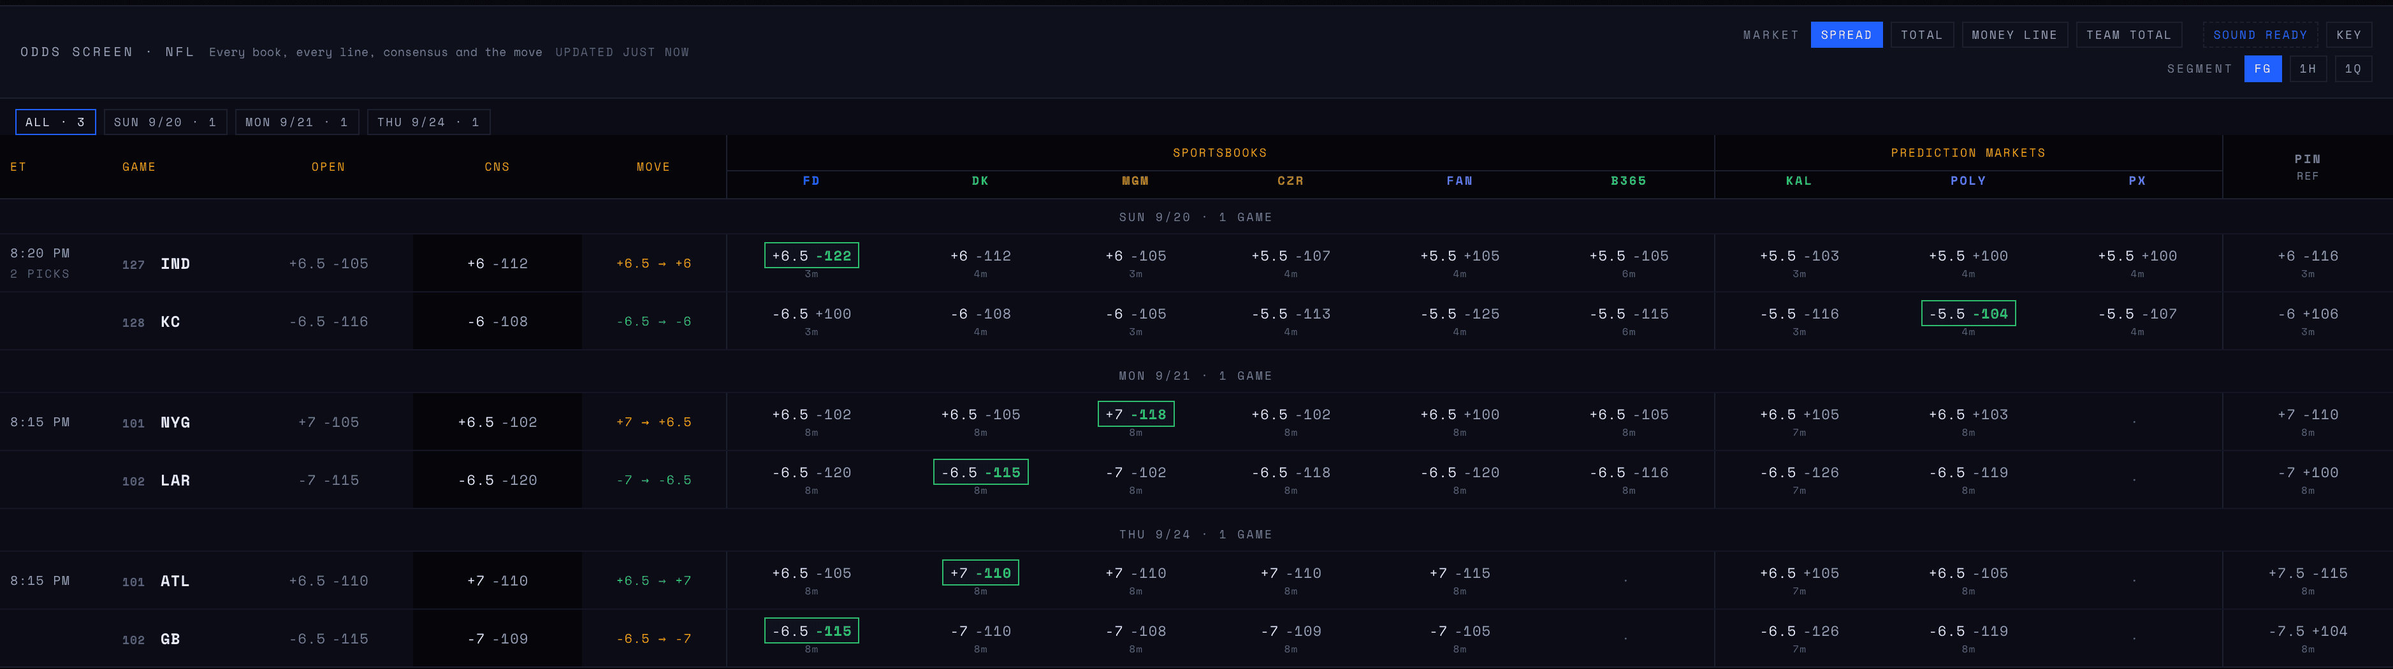The image size is (2393, 669).
Task: Select highlighted POLY -5.5 -104 KC line
Action: 1968,313
